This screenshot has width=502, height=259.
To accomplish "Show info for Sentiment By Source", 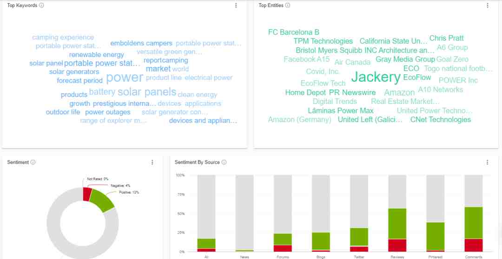I will click(x=224, y=162).
